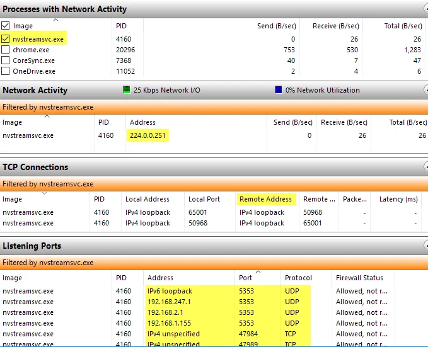Collapse the Network Activity section header

425,90
